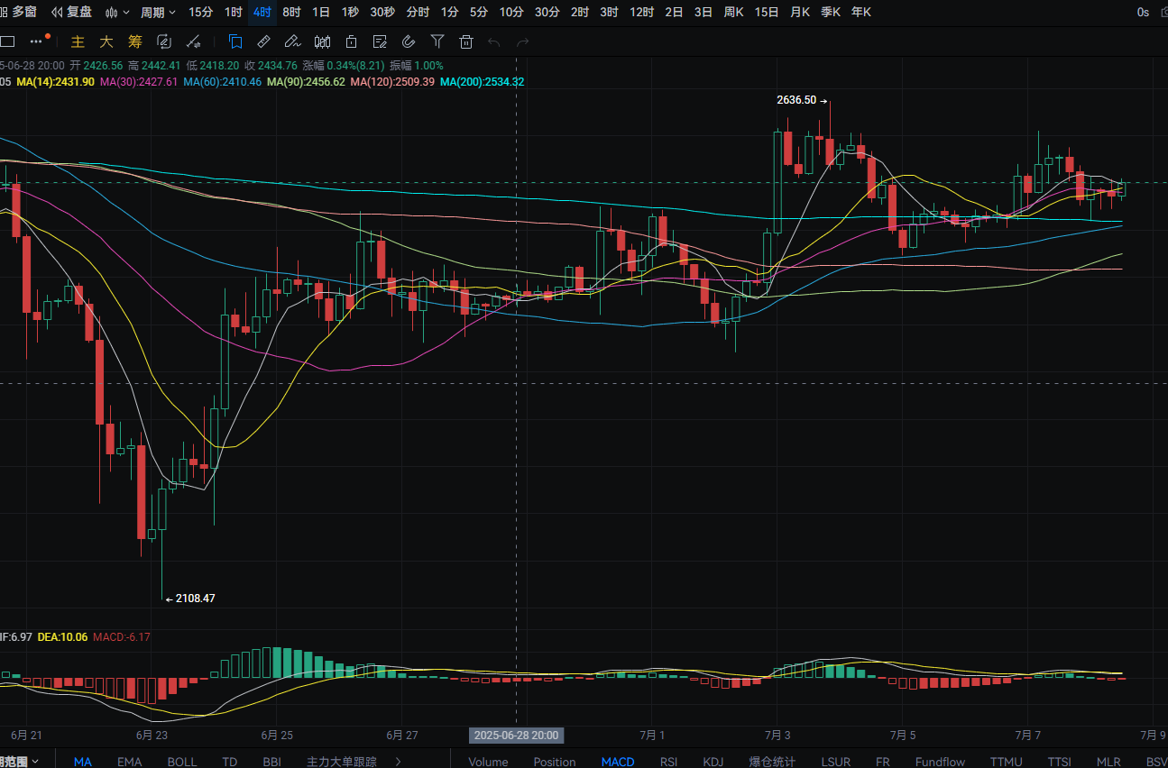Expand more main indicators chevron
1168x768 pixels.
pyautogui.click(x=399, y=762)
